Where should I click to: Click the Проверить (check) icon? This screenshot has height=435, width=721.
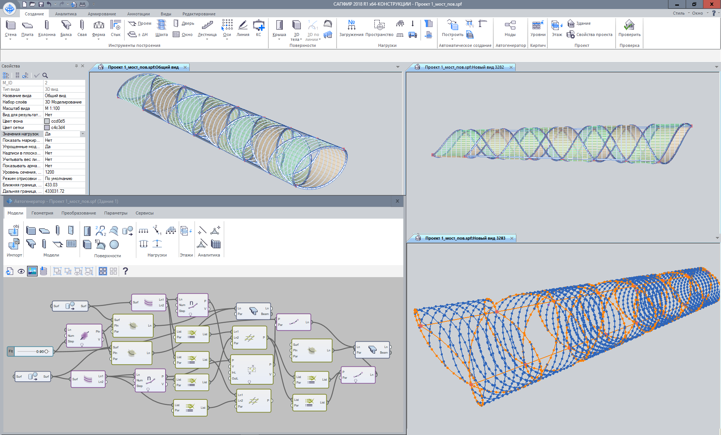(629, 25)
